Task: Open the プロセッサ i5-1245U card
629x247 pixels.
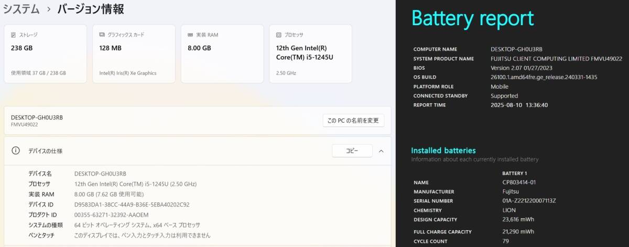Action: click(x=310, y=53)
